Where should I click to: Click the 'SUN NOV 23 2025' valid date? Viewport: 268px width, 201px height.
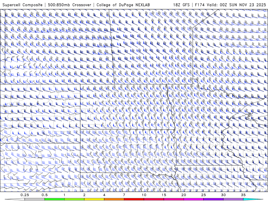248,5
